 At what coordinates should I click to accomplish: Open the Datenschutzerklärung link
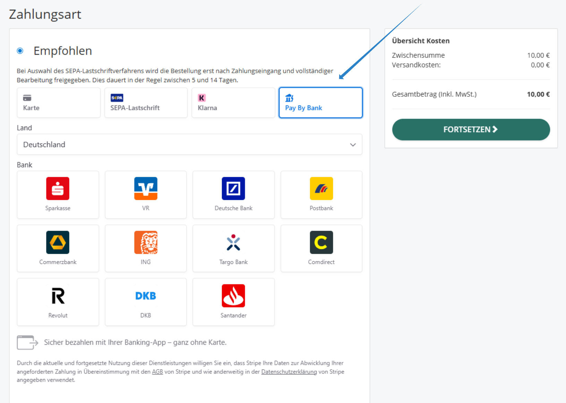point(289,372)
